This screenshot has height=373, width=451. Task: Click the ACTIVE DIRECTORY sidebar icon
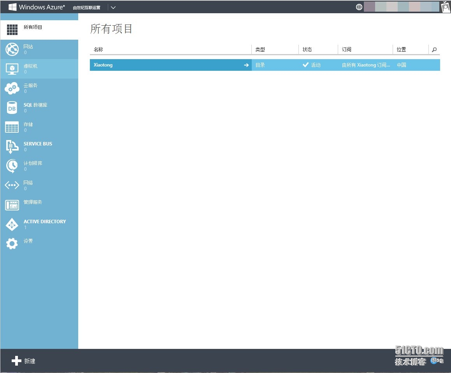(12, 224)
